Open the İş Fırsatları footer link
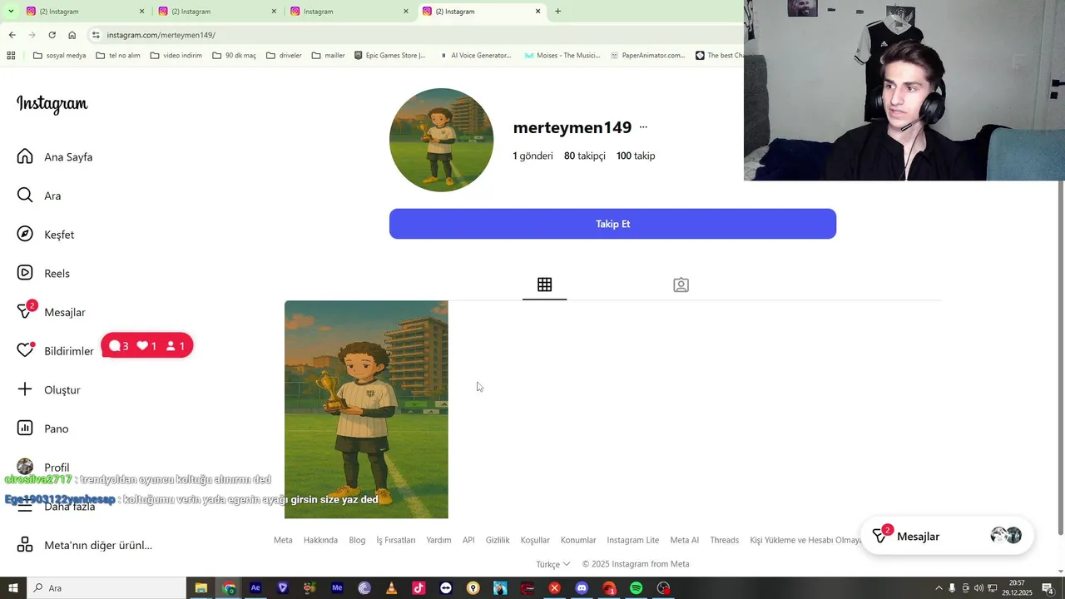1065x599 pixels. click(396, 540)
